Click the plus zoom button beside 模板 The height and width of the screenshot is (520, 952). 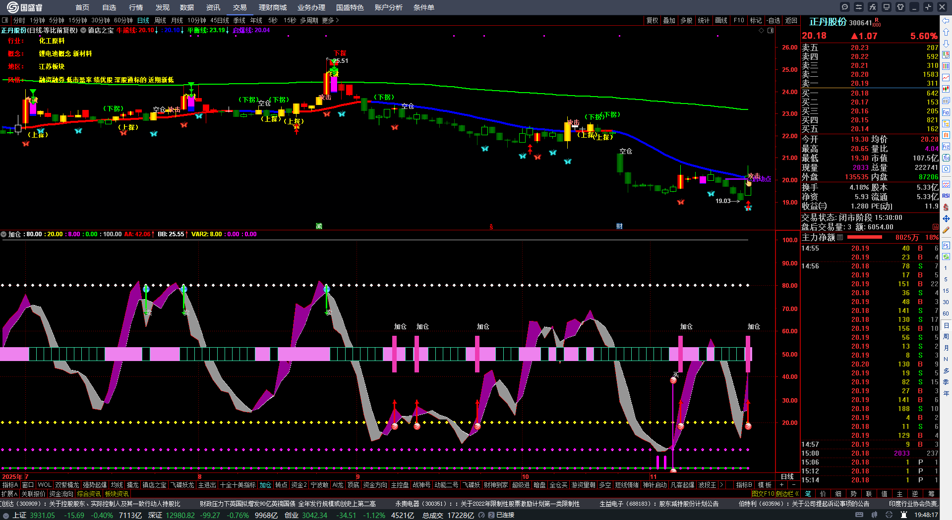point(782,485)
